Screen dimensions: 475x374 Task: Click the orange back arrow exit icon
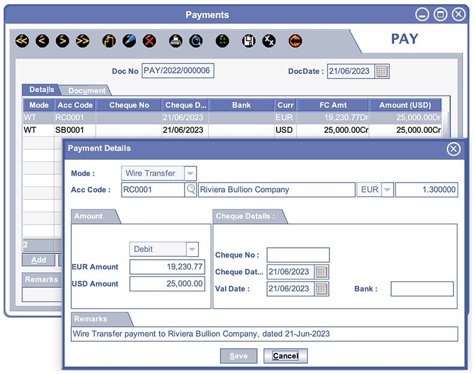pos(295,41)
